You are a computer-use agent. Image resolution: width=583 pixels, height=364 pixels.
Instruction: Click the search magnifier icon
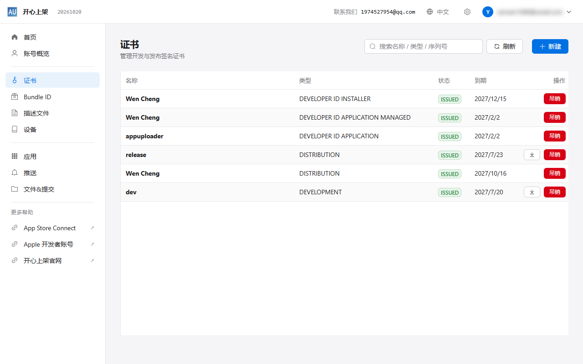(373, 46)
